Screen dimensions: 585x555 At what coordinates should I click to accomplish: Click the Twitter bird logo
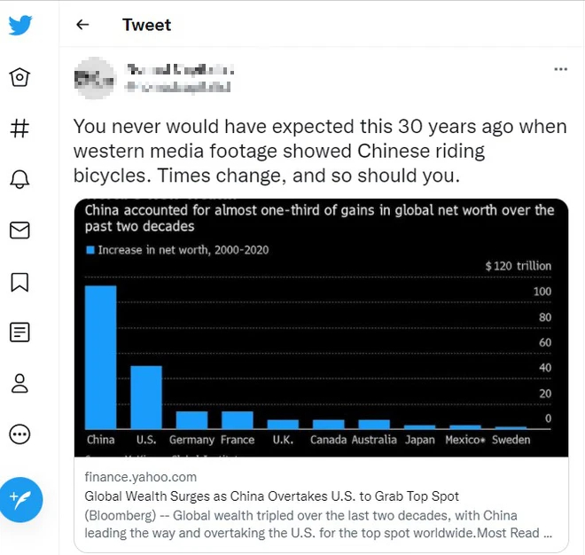pyautogui.click(x=20, y=25)
